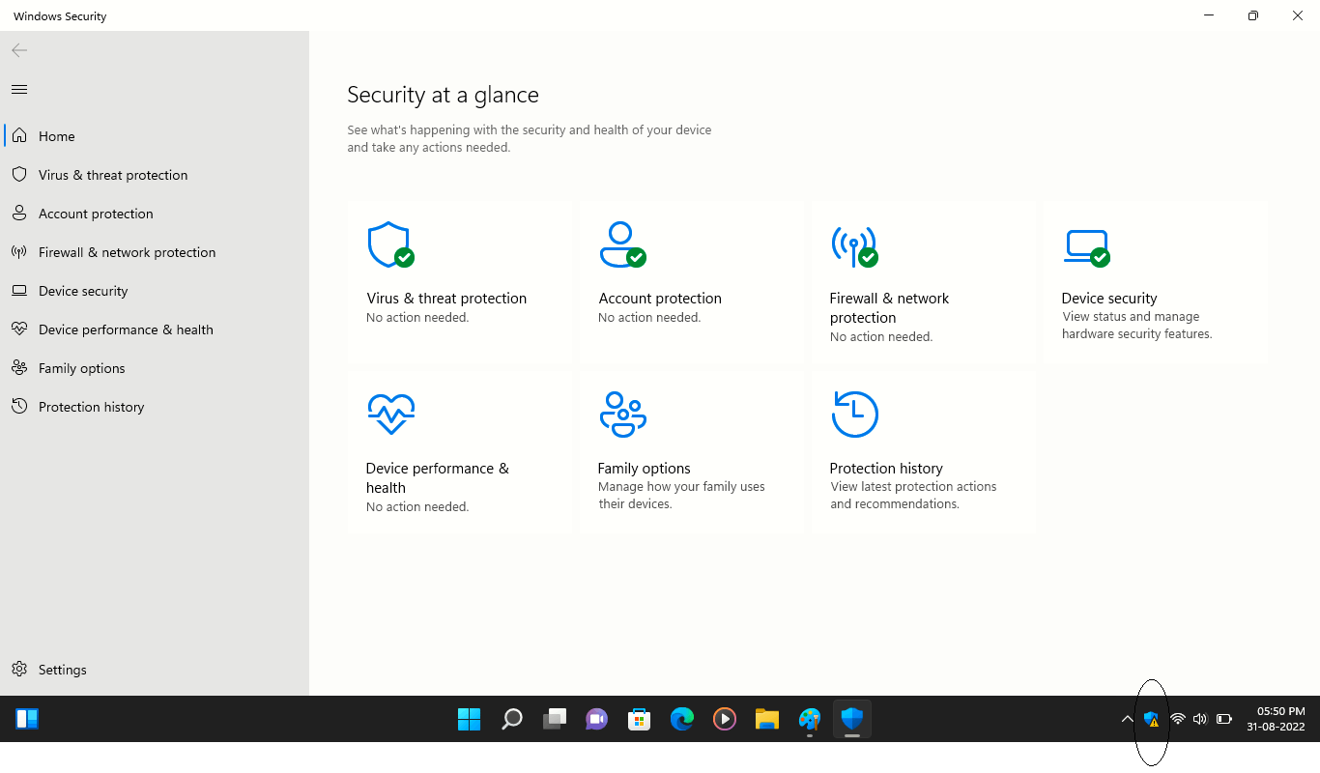
Task: Restore down the Windows Security window
Action: 1253,15
